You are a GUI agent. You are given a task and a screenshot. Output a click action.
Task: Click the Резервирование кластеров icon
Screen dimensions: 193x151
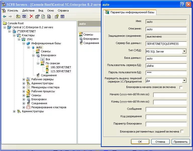(28, 107)
